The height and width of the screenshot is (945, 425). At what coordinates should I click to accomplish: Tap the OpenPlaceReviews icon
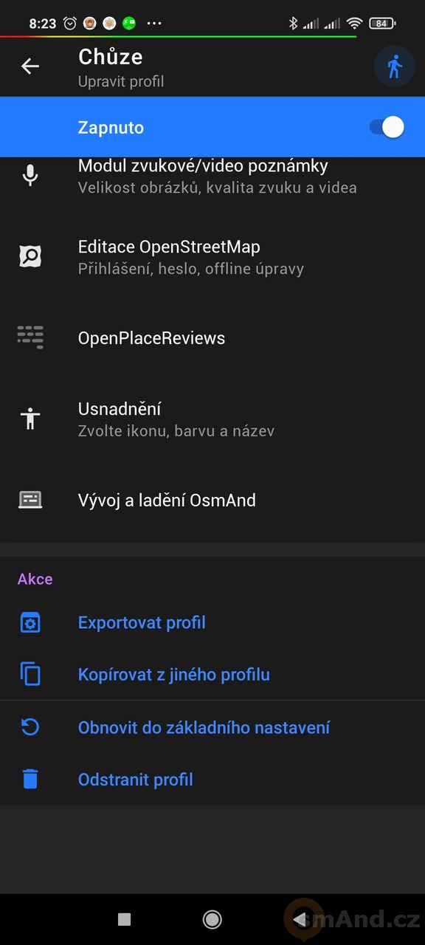pos(30,337)
